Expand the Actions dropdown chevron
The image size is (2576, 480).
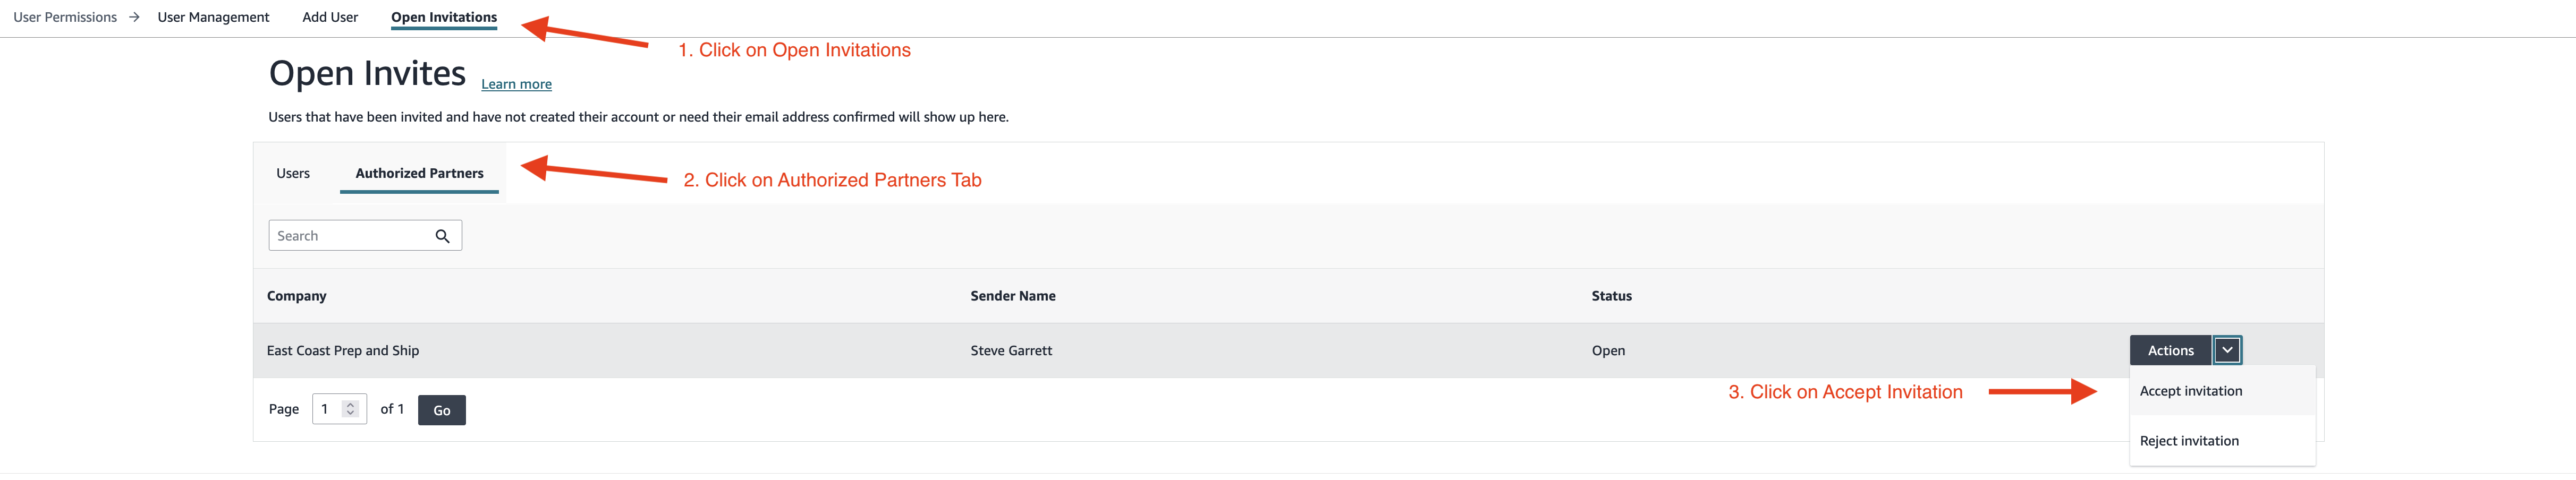click(2227, 350)
